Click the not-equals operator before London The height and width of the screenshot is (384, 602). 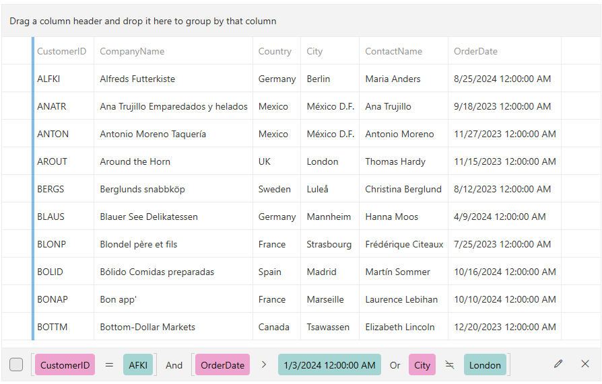pos(450,365)
